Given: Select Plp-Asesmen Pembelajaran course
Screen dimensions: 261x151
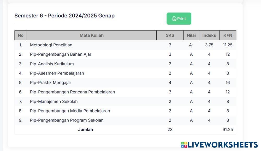Looking at the screenshot, I should click(x=57, y=73).
